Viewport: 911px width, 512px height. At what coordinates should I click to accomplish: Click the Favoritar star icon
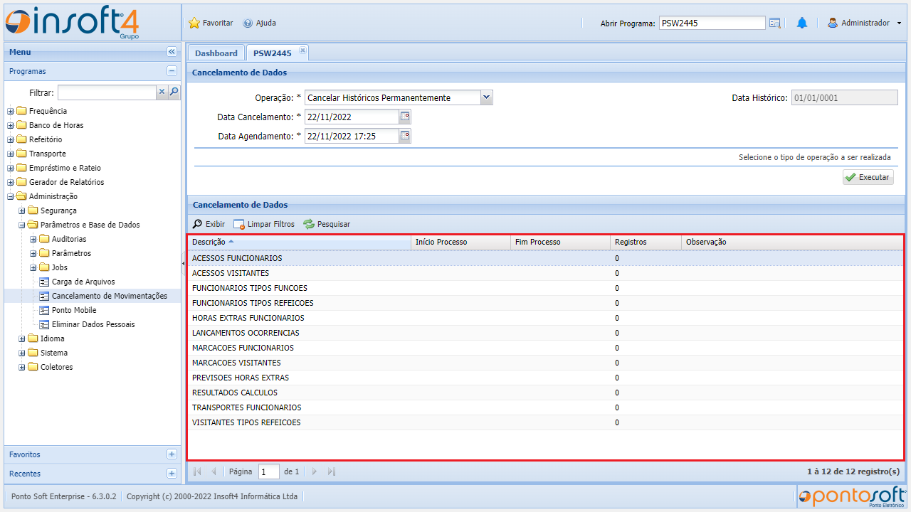coord(194,23)
